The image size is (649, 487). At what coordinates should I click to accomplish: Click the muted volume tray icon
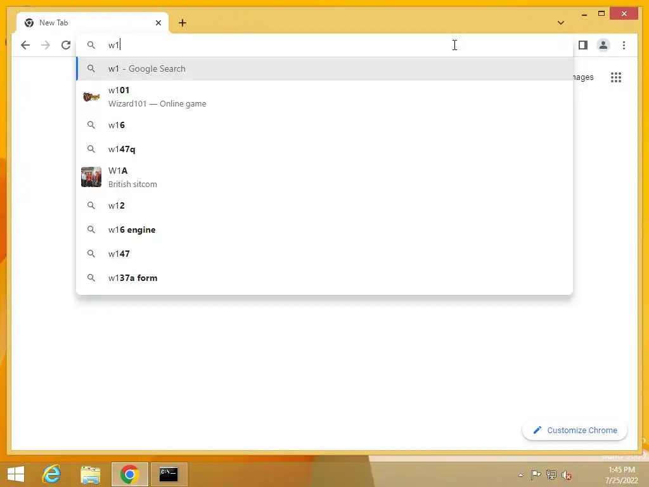567,475
